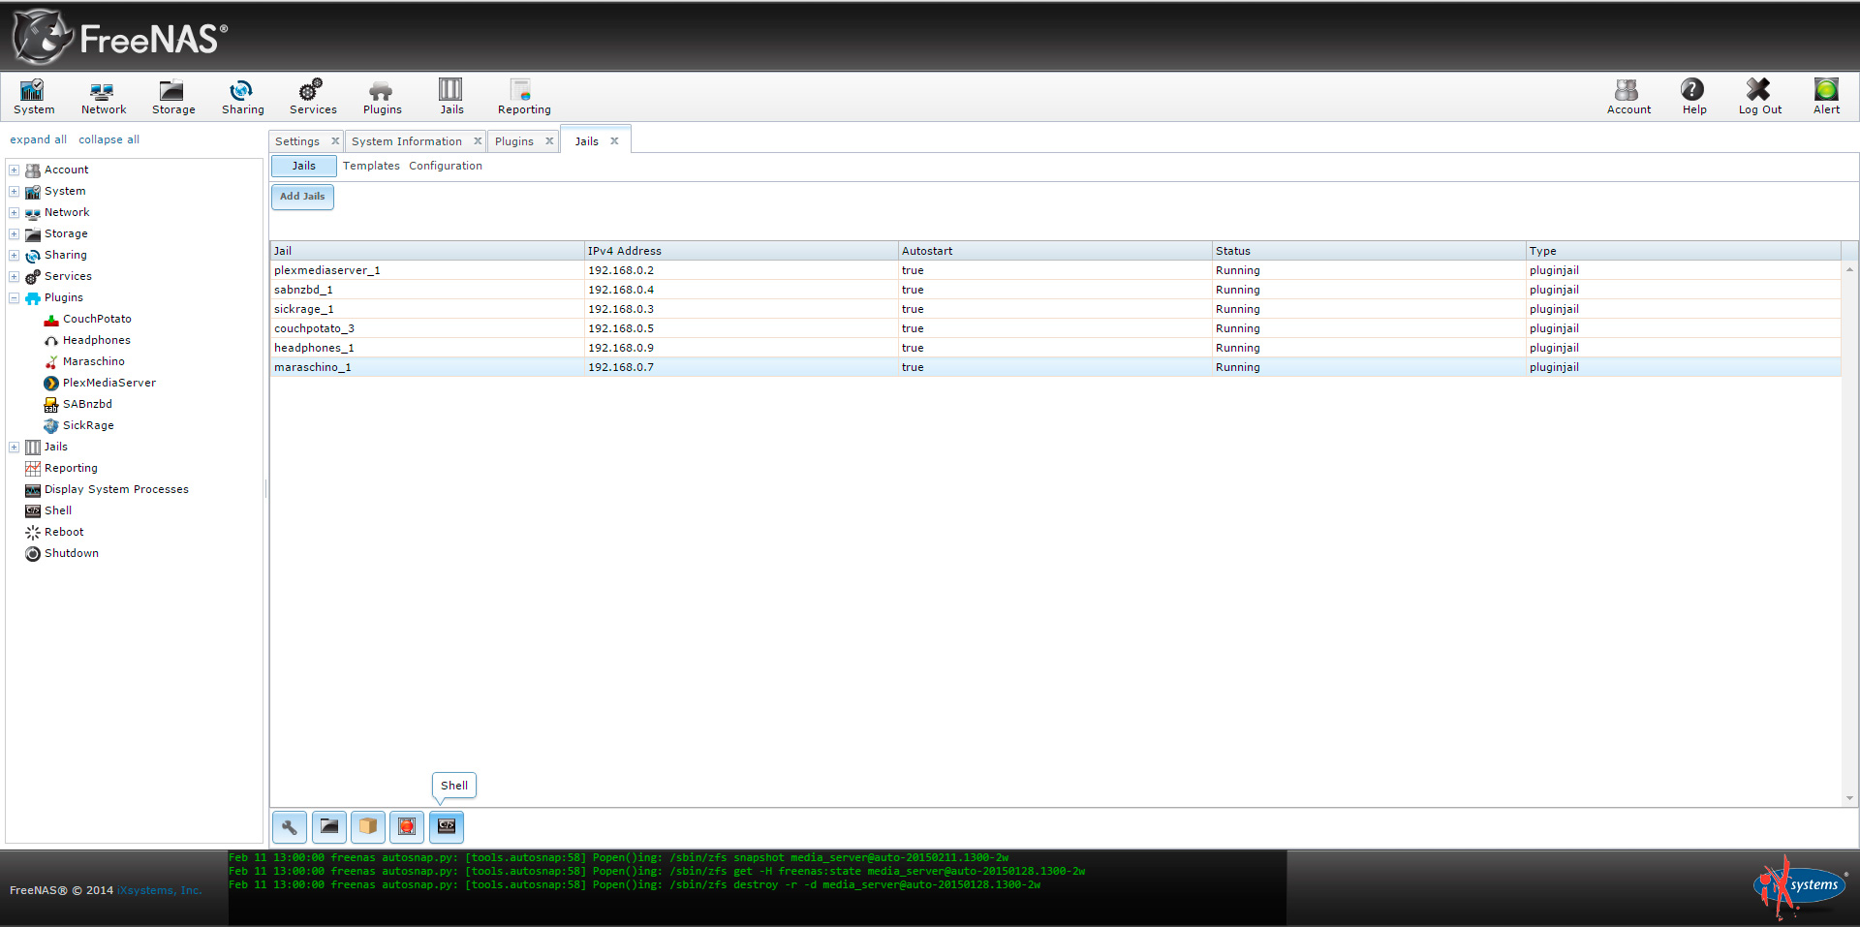Sort by the IPv4 Address column header
This screenshot has height=927, width=1860.
pos(741,251)
